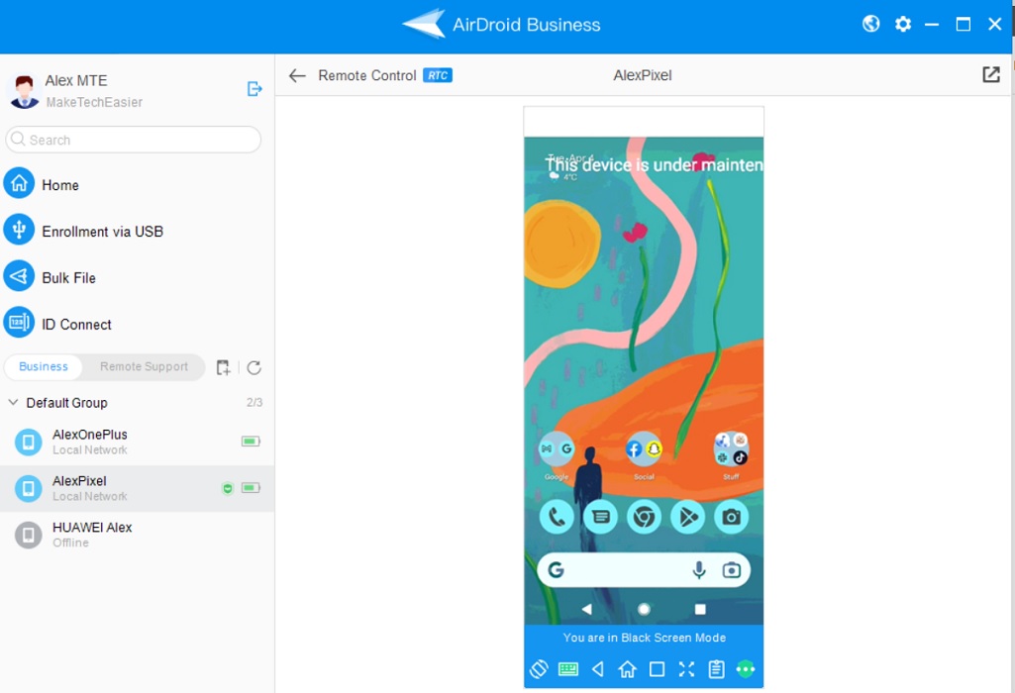Refresh the device list
The height and width of the screenshot is (693, 1015).
point(254,367)
